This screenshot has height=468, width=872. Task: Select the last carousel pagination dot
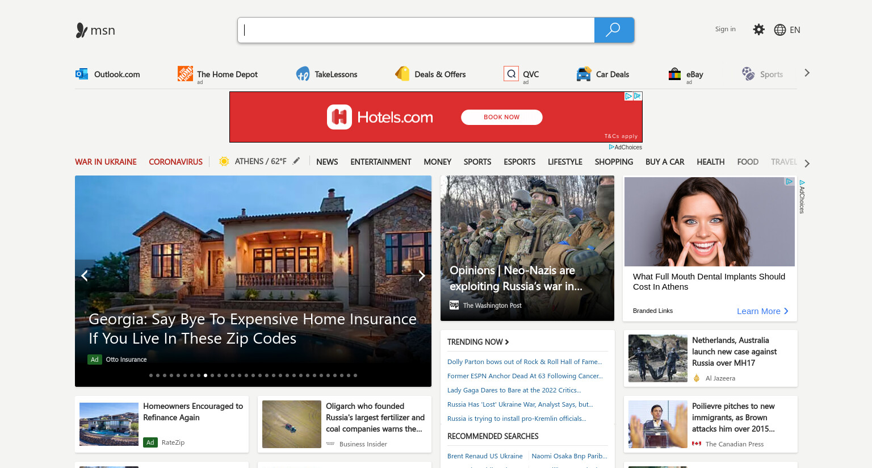click(x=355, y=375)
